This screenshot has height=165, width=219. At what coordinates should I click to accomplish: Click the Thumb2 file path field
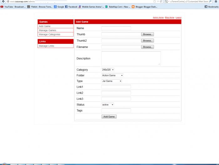121,41
